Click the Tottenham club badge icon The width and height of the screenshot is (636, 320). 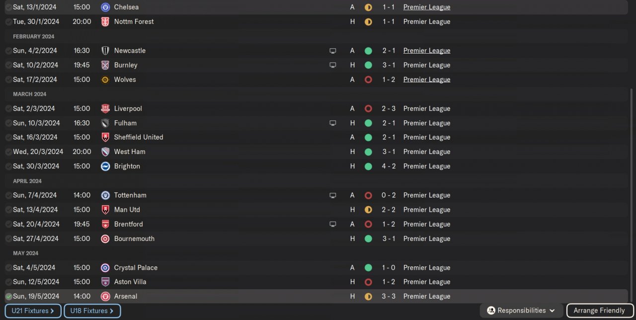[105, 195]
